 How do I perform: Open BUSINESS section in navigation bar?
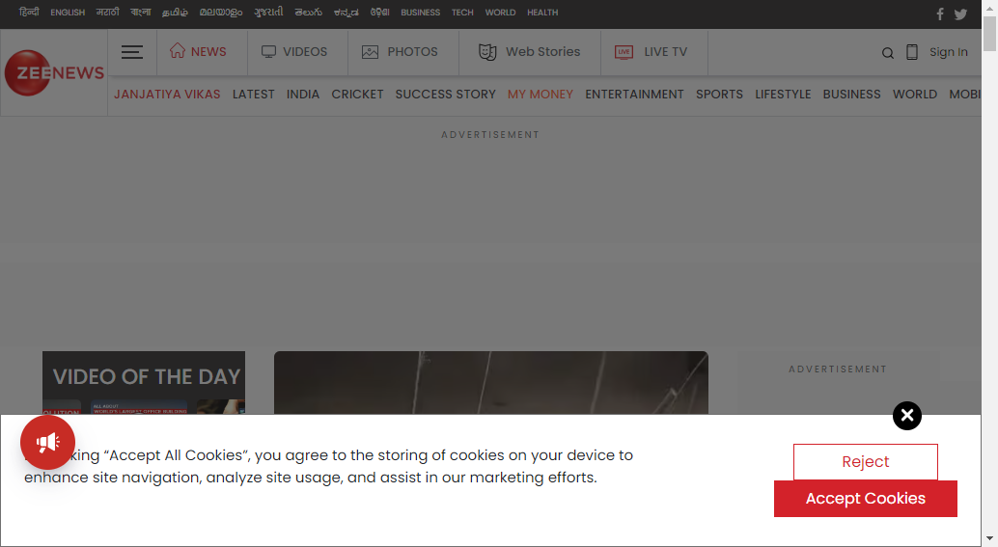pyautogui.click(x=851, y=95)
